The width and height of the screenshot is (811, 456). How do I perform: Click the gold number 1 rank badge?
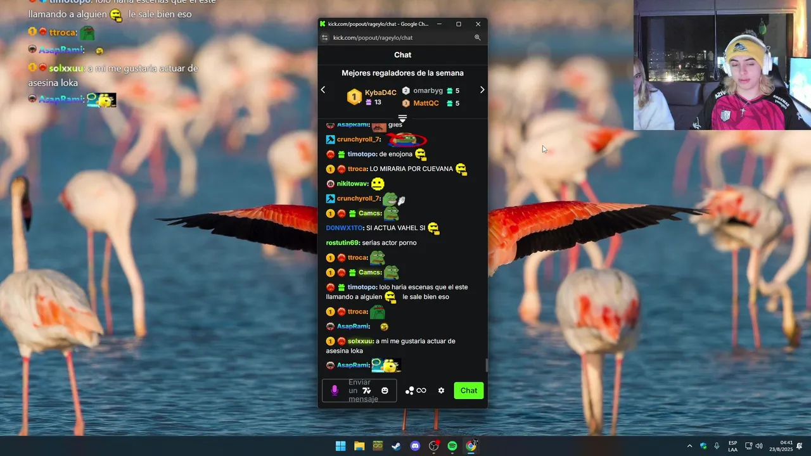(354, 97)
